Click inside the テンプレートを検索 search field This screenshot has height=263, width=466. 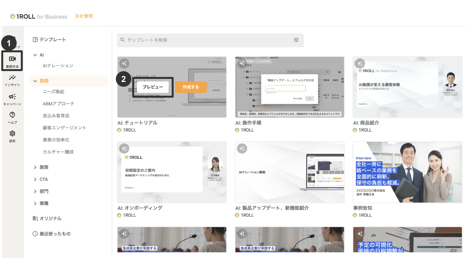pyautogui.click(x=196, y=40)
